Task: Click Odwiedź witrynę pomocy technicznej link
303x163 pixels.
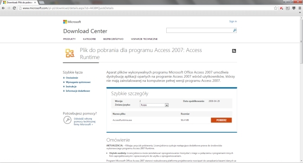Action: (85, 121)
